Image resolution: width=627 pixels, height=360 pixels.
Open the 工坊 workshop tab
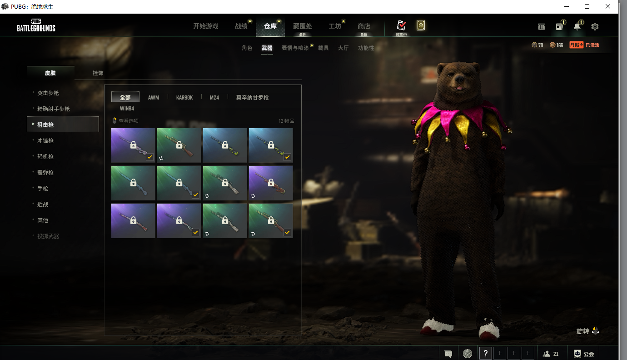point(335,26)
